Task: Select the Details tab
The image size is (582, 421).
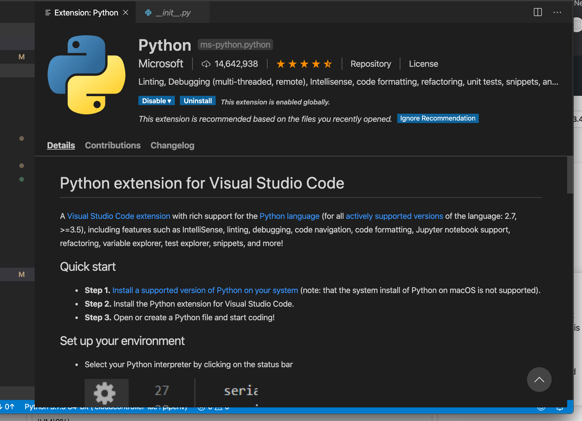Action: (x=61, y=145)
